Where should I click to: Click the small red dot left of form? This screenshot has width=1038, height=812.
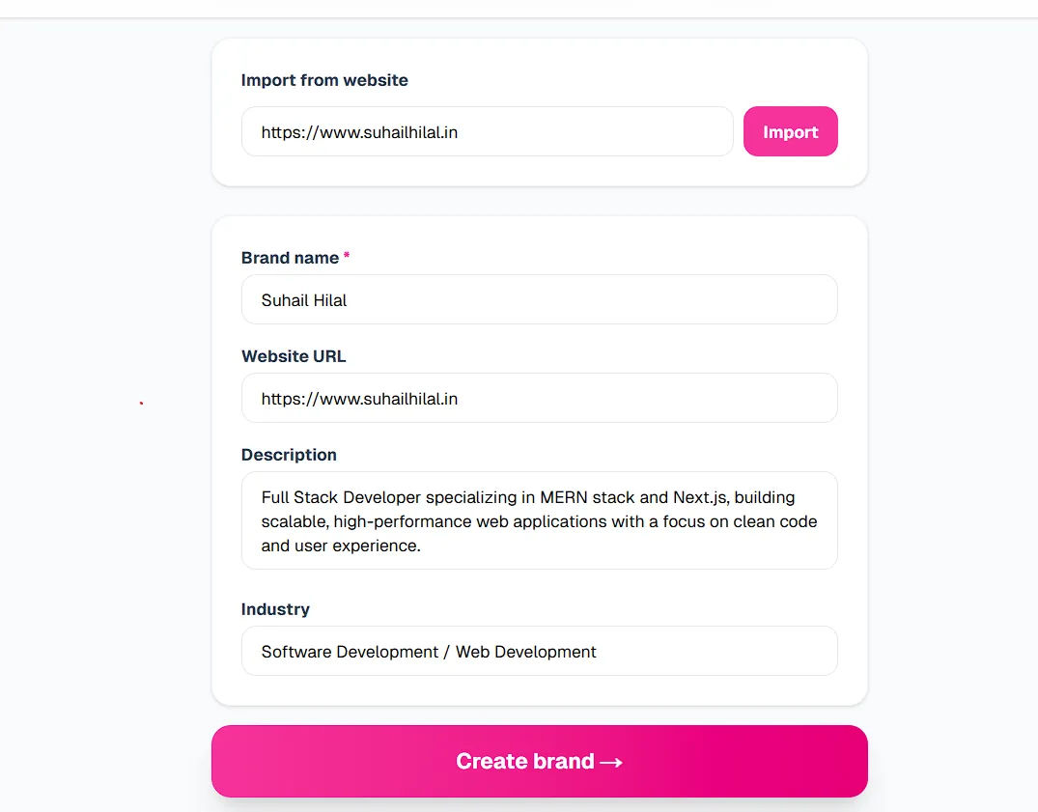[x=141, y=403]
